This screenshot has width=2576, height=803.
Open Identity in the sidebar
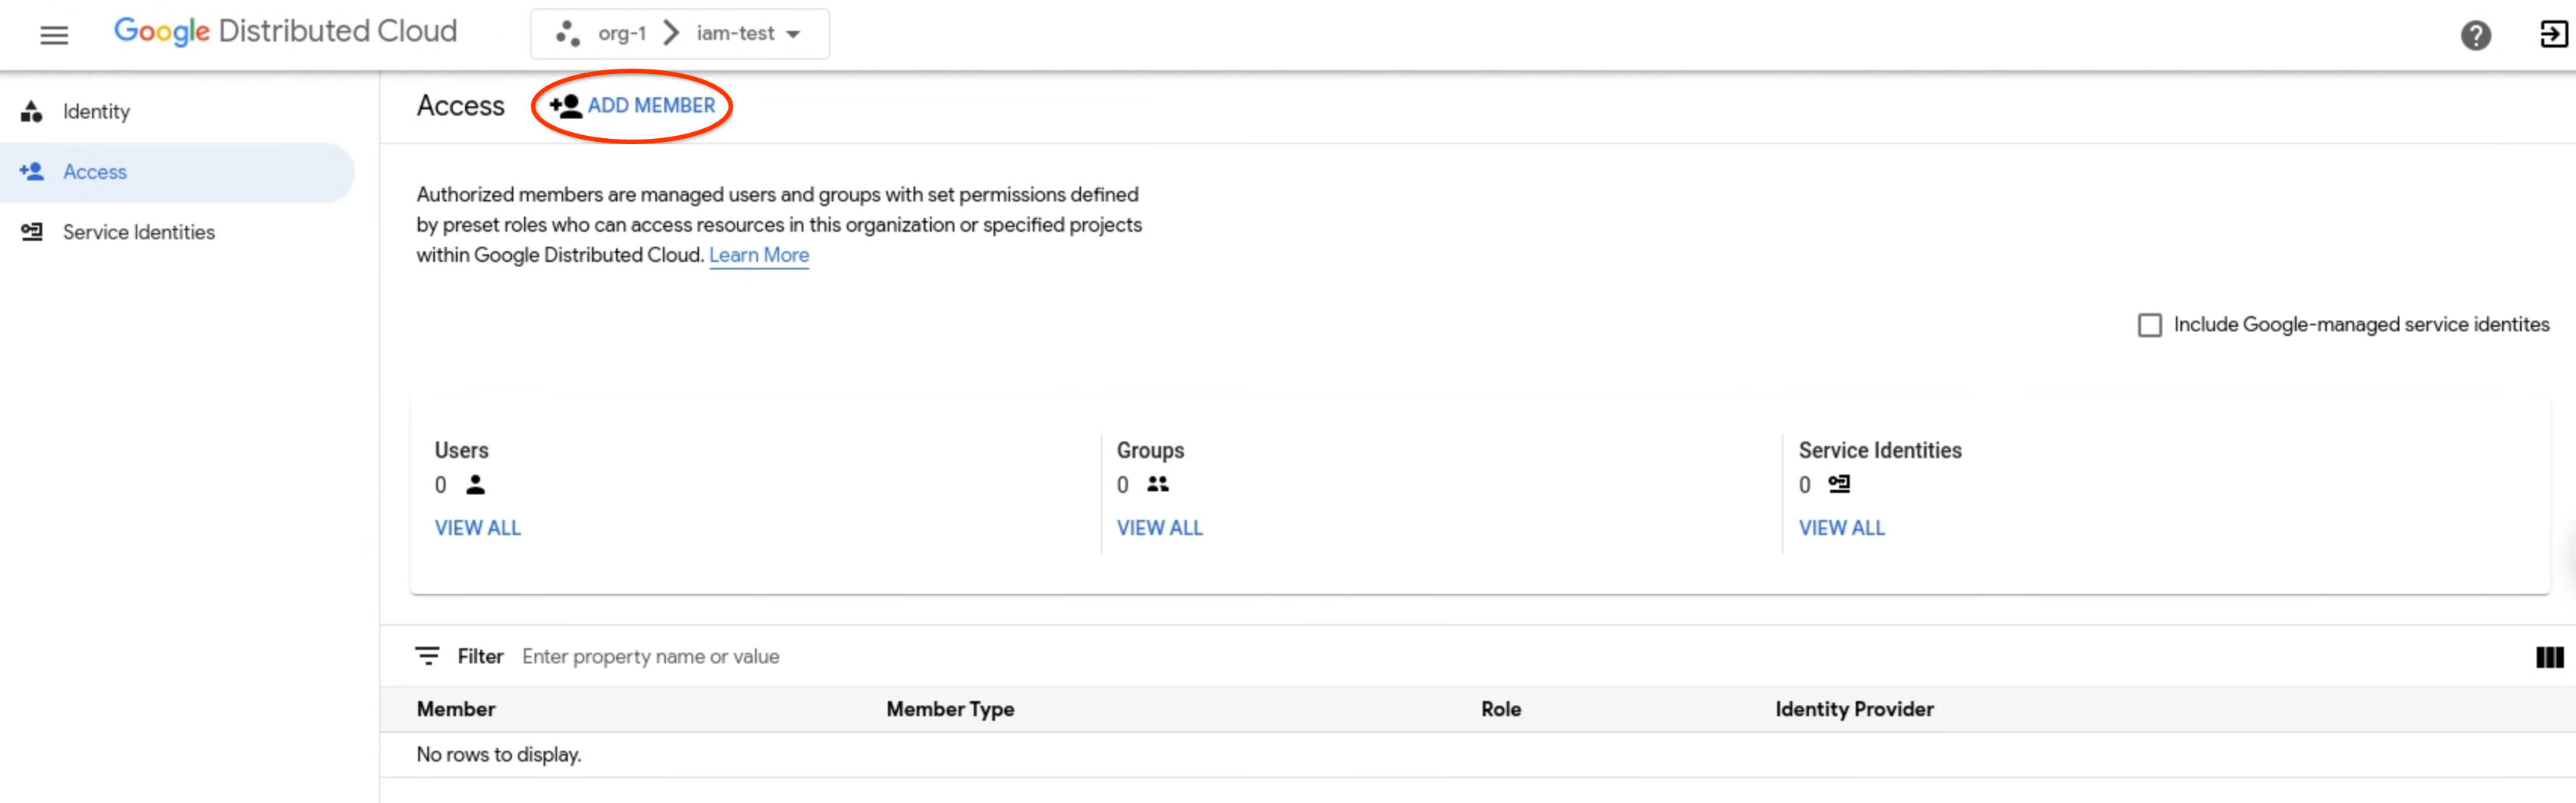(96, 111)
